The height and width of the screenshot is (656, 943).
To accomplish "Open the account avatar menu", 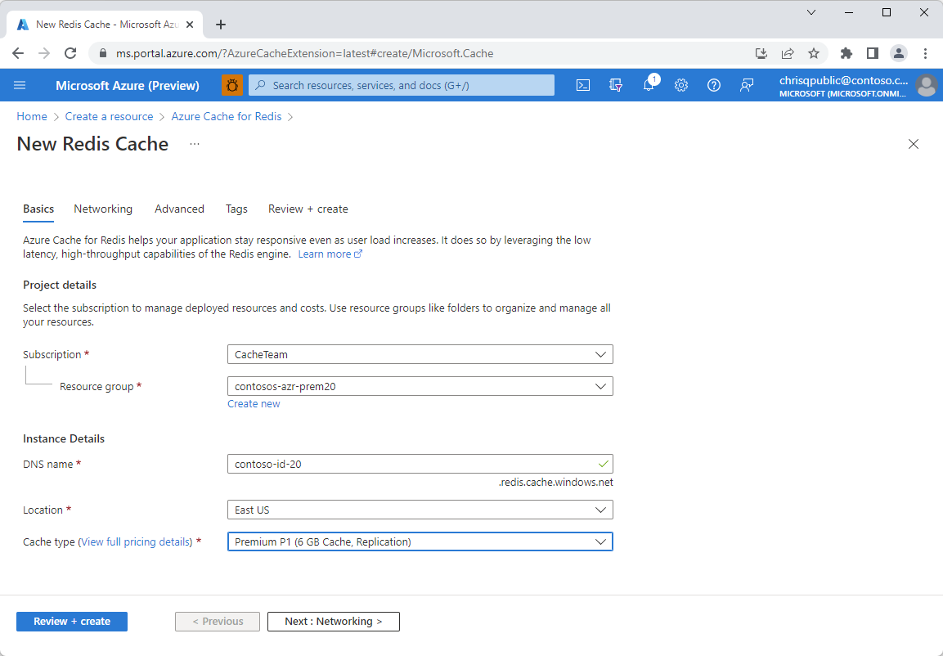I will click(926, 85).
